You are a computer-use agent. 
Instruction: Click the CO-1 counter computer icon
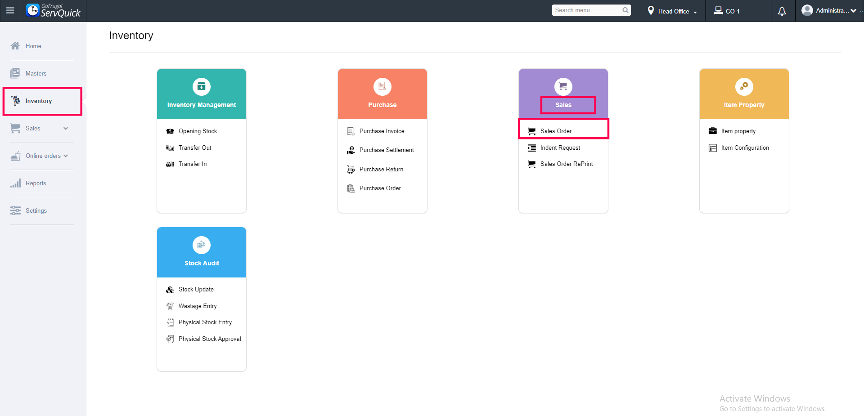(x=718, y=10)
